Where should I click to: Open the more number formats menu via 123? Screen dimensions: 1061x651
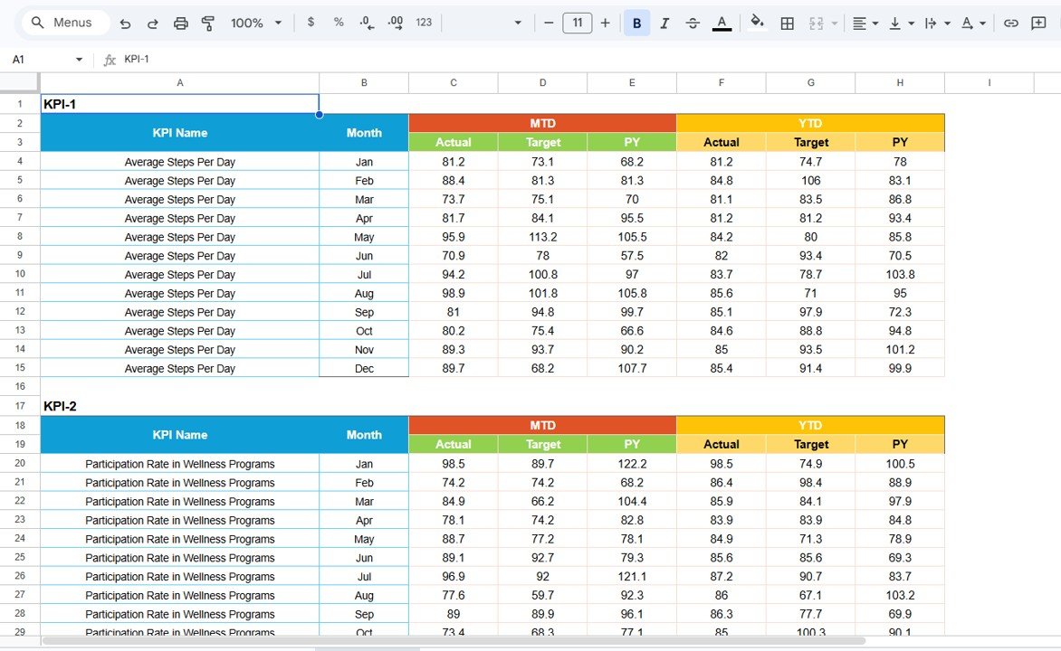click(423, 24)
